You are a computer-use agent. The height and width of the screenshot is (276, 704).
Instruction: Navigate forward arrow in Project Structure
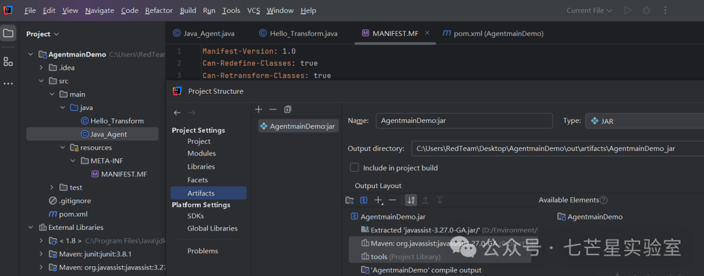click(192, 113)
